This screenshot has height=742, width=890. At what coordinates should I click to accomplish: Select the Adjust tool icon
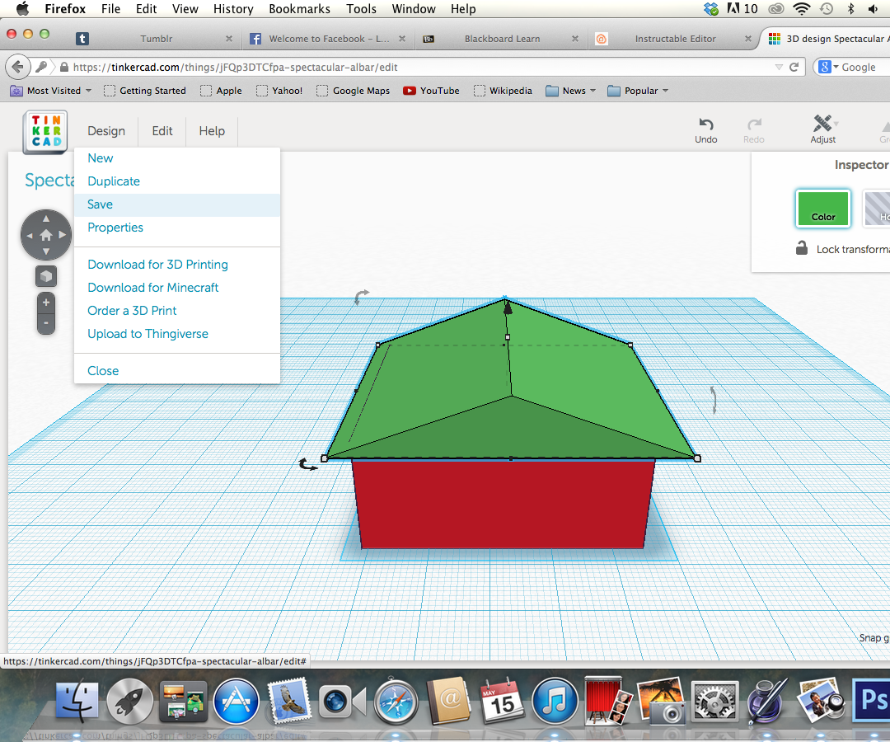[x=822, y=124]
